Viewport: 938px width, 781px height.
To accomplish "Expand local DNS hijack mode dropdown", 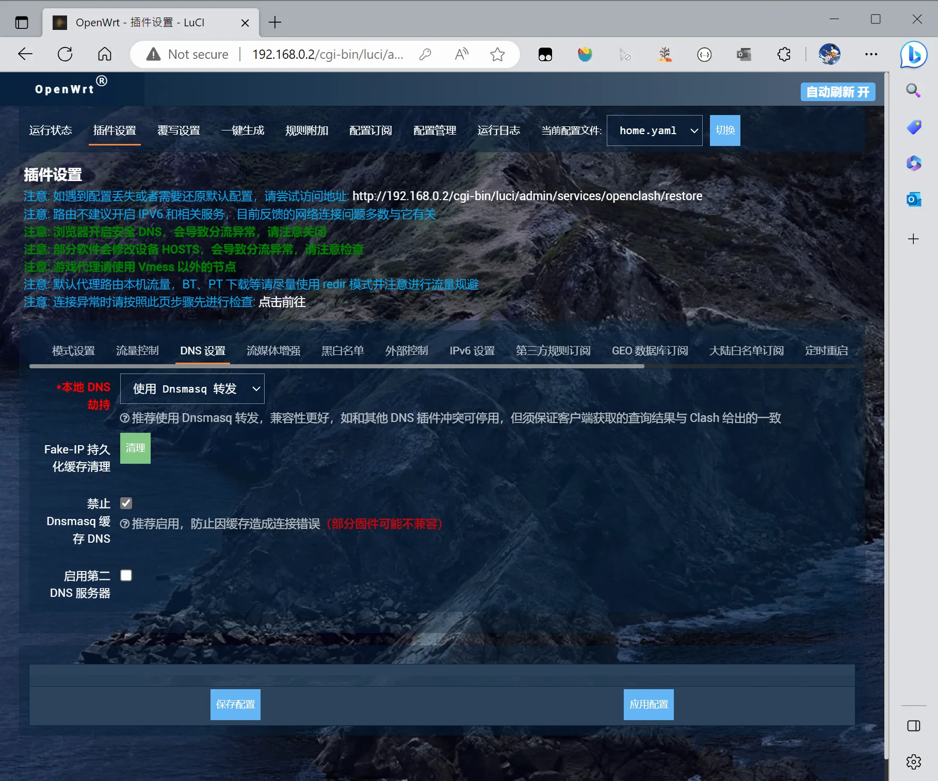I will (x=192, y=388).
